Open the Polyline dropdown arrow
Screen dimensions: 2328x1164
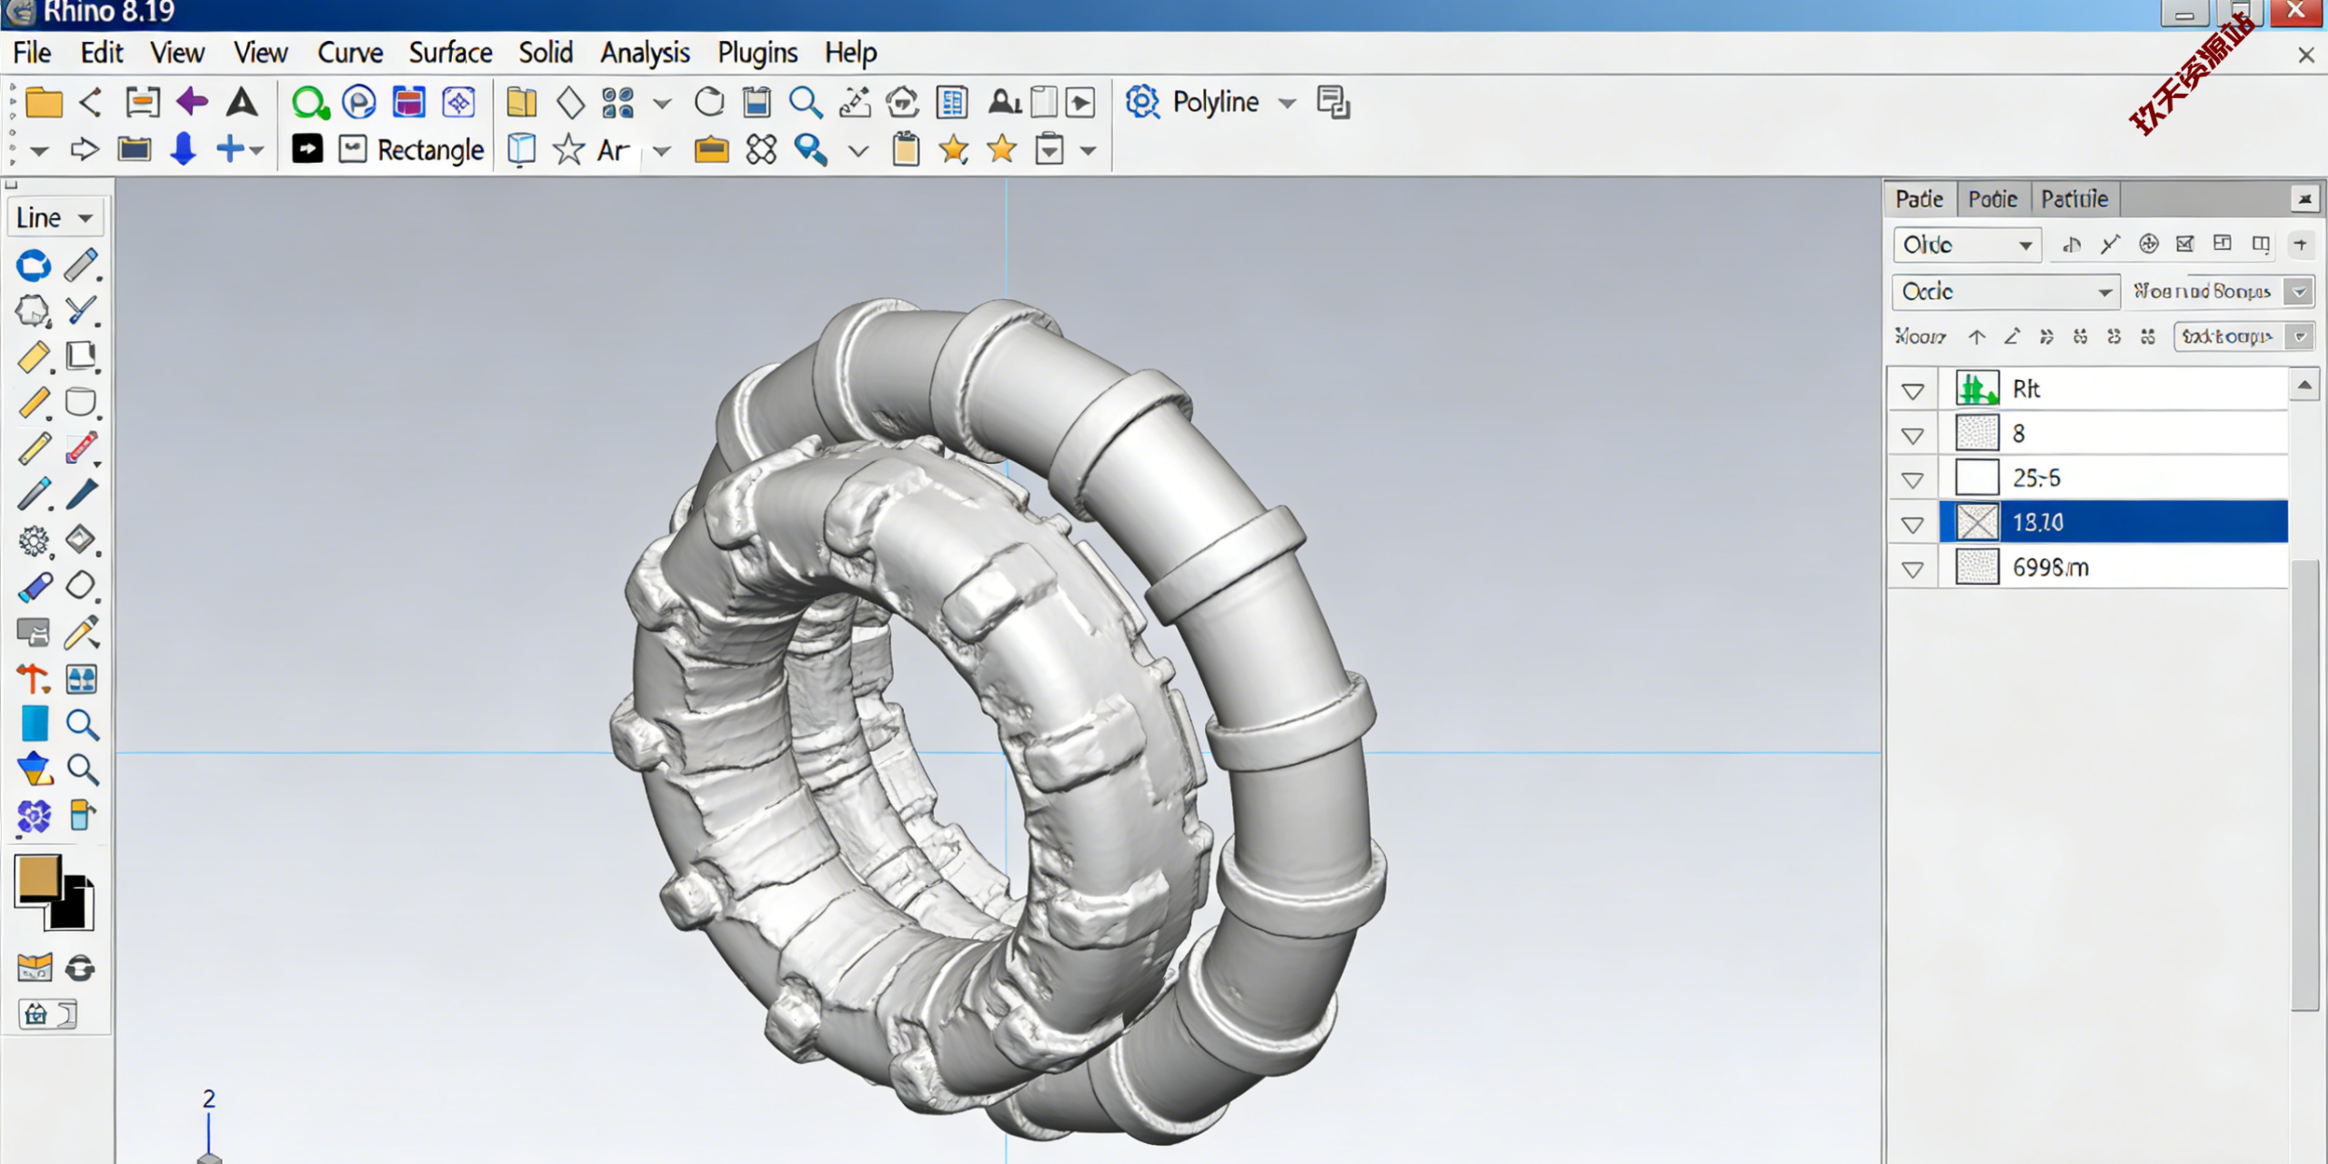click(1287, 103)
